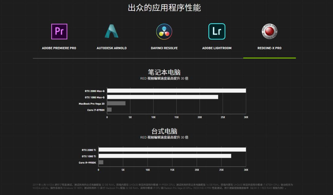
Task: Click the gray Core i7-8750H bar
Action: click(x=109, y=110)
